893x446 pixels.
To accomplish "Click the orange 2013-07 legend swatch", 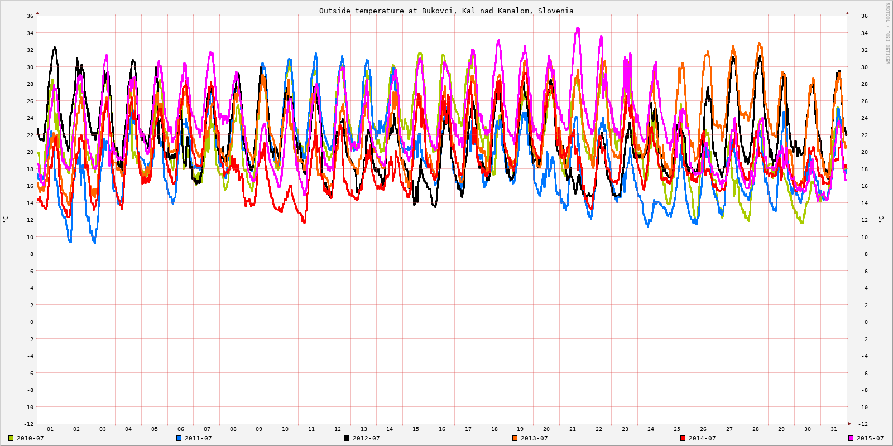I will [x=515, y=438].
